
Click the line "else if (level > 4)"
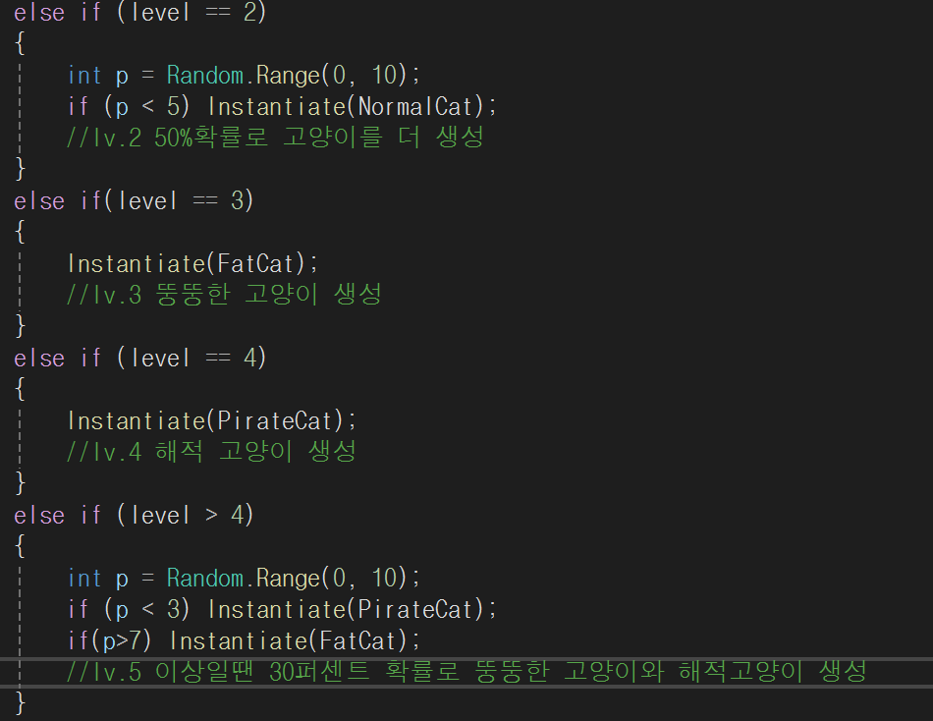[x=134, y=515]
